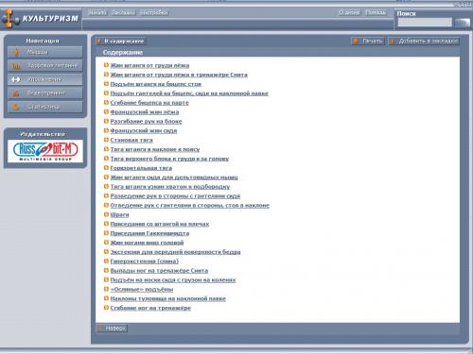Click the Печать print button
Viewport: 473px width, 354px height.
[x=368, y=42]
